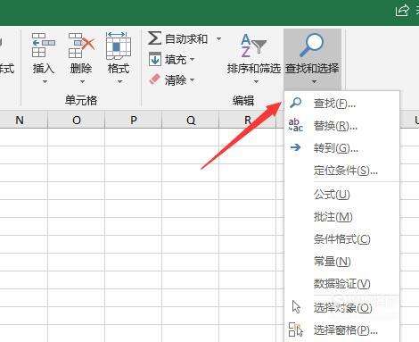Click the Format cells icon
This screenshot has height=342, width=419.
[119, 46]
